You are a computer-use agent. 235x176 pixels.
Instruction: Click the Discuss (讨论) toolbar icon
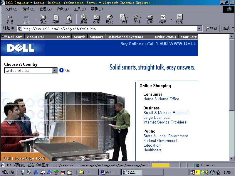[179, 19]
